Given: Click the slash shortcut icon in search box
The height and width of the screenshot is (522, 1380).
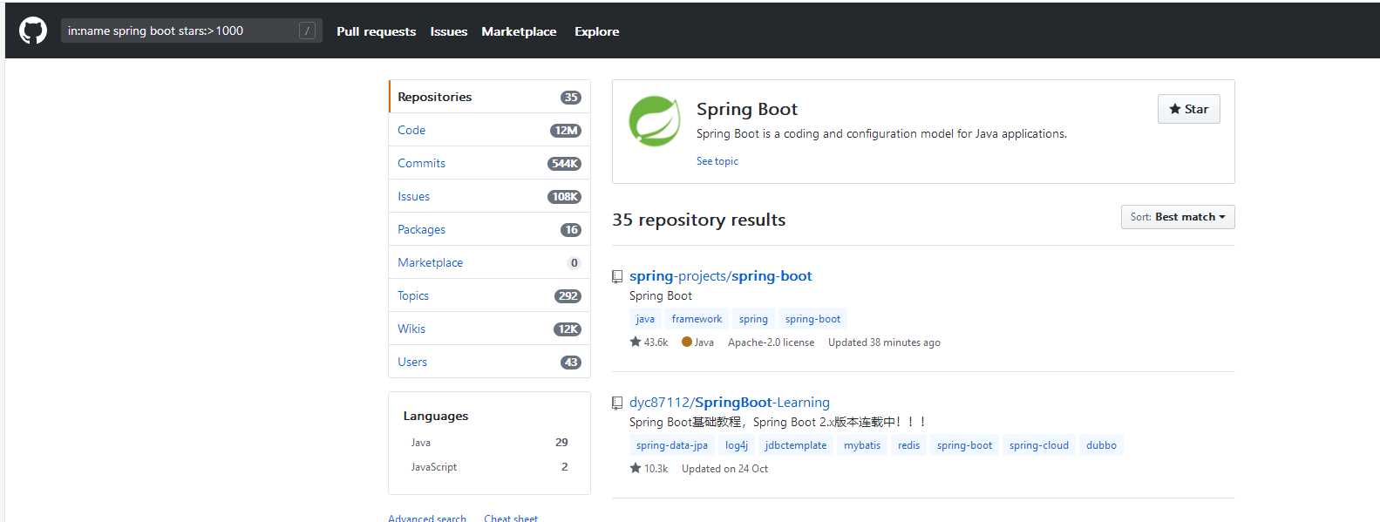Looking at the screenshot, I should pos(307,31).
